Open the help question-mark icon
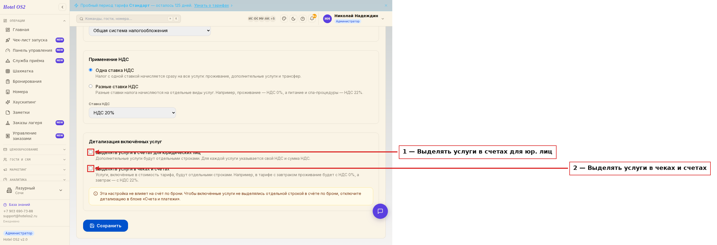Image resolution: width=717 pixels, height=245 pixels. pyautogui.click(x=303, y=19)
